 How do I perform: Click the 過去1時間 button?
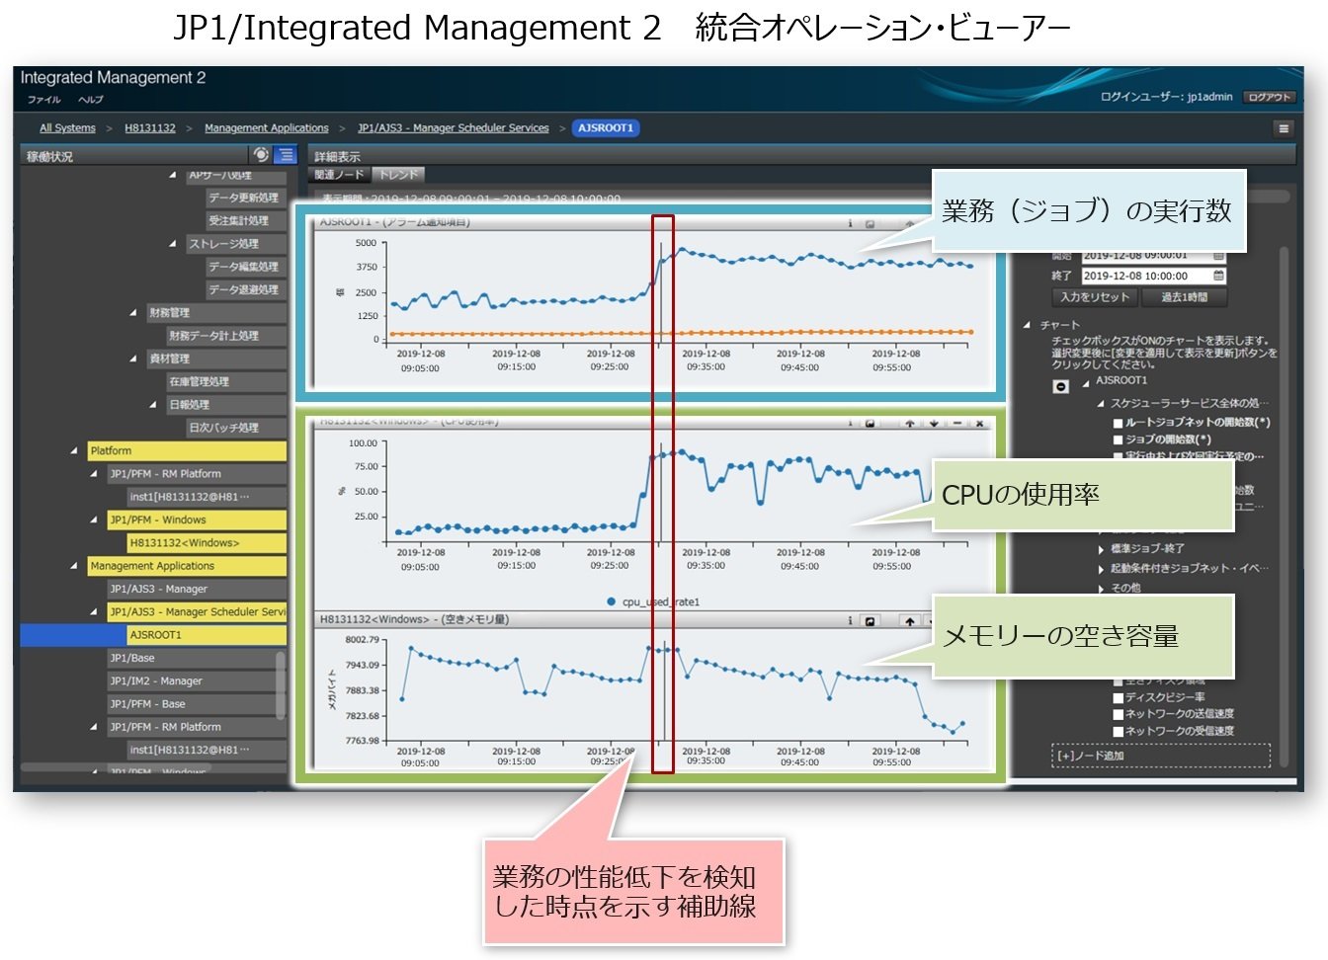click(1184, 296)
